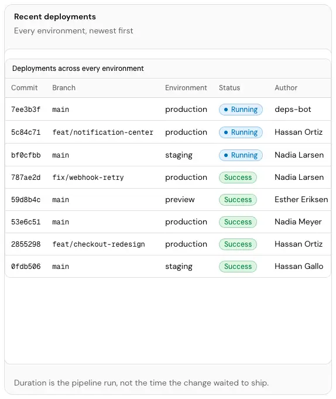
Task: Click the Author column header
Action: tap(286, 88)
